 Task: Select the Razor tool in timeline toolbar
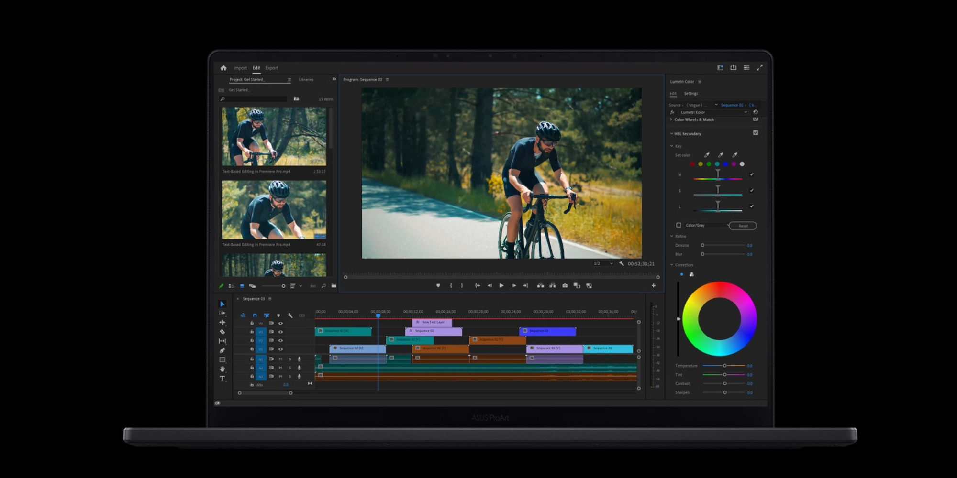[x=222, y=332]
